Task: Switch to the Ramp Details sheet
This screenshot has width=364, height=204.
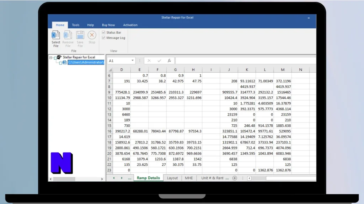Action: click(x=148, y=178)
